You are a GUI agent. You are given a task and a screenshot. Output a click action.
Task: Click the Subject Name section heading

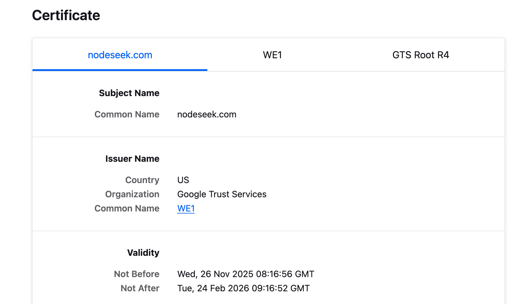tap(129, 93)
